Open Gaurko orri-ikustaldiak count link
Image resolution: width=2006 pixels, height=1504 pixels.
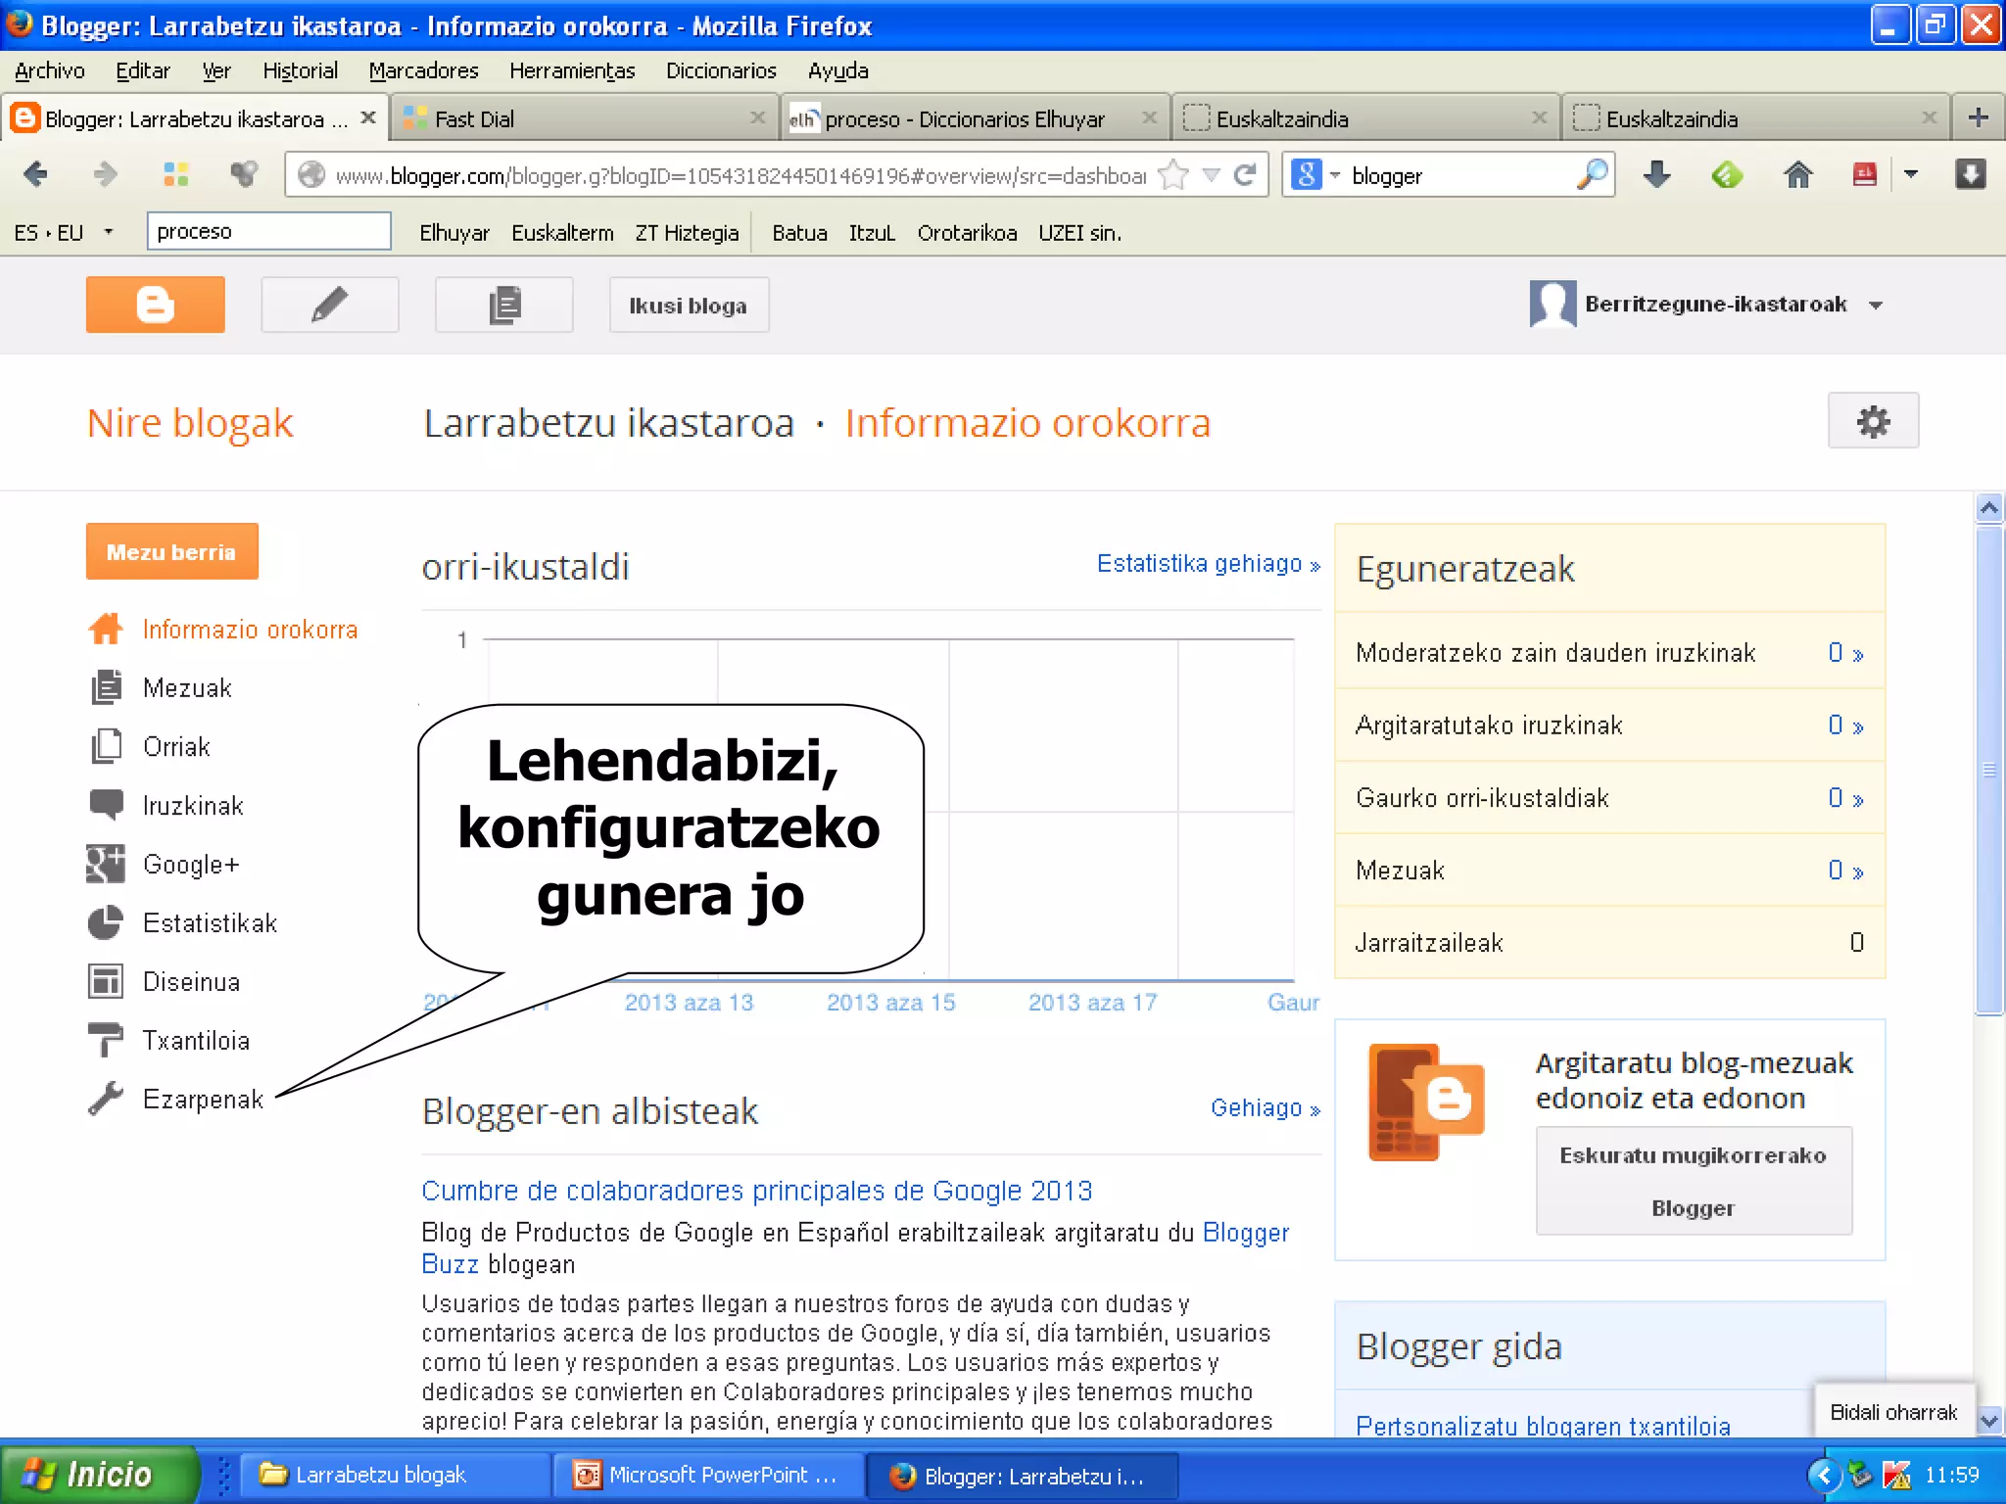point(1845,797)
